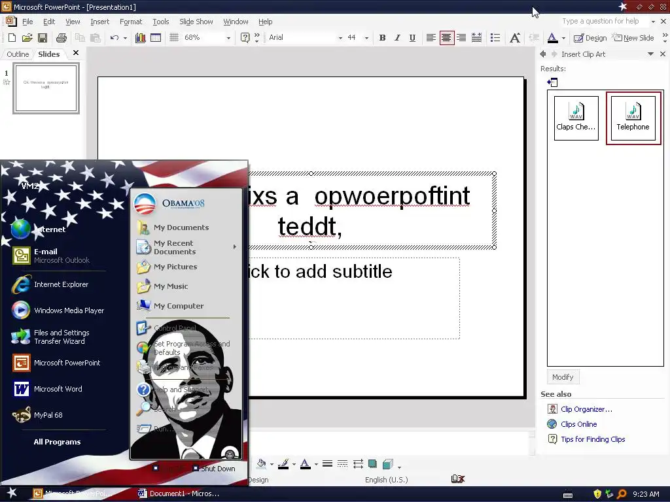The width and height of the screenshot is (670, 502).
Task: Apply Underline formatting
Action: (412, 38)
